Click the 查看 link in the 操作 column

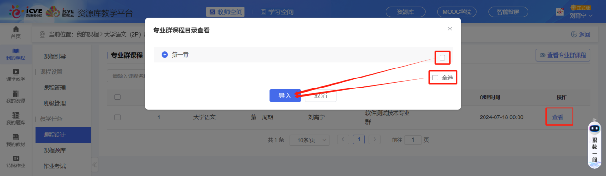(558, 117)
